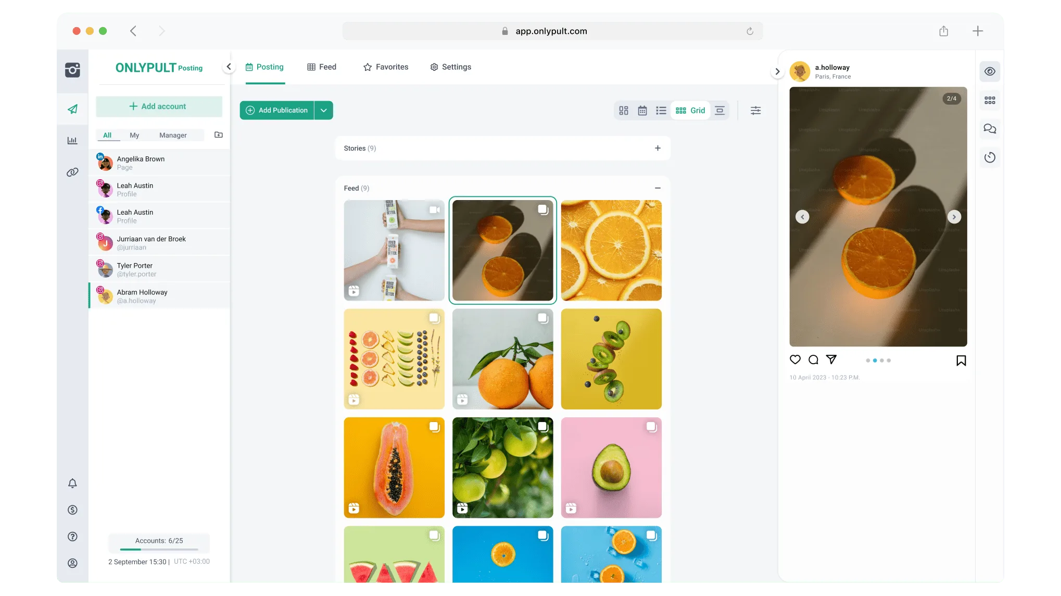The image size is (1061, 596).
Task: Select Angelika Brown Page account
Action: click(159, 163)
